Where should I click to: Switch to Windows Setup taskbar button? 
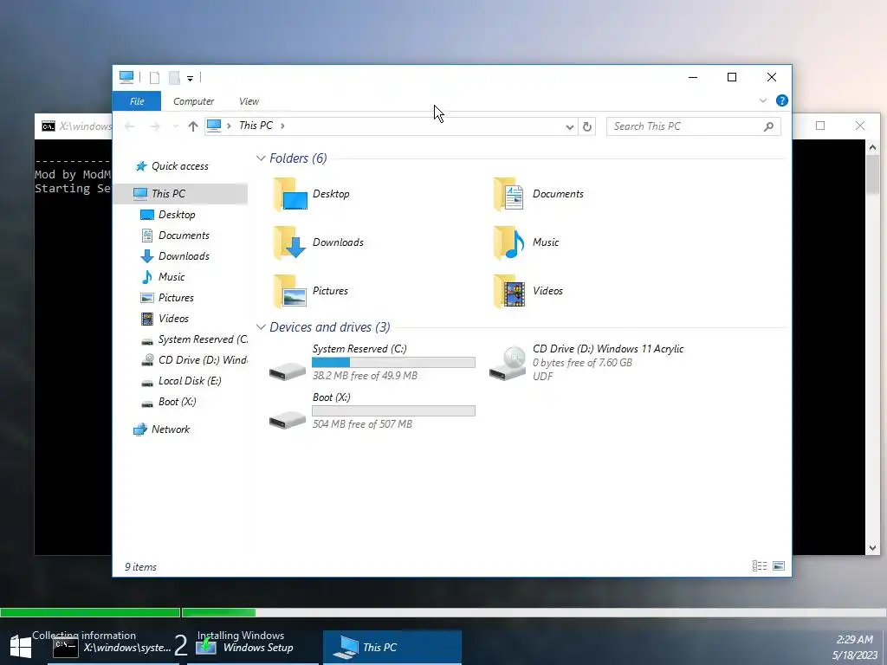(x=253, y=648)
